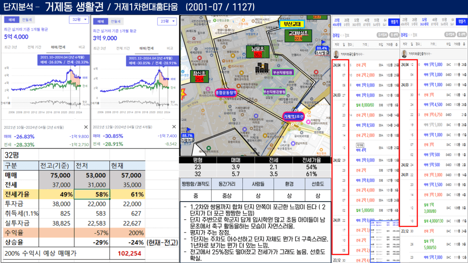Switch to 정보 view in the 23평 transaction list
468x263 pixels.
pyautogui.click(x=347, y=35)
